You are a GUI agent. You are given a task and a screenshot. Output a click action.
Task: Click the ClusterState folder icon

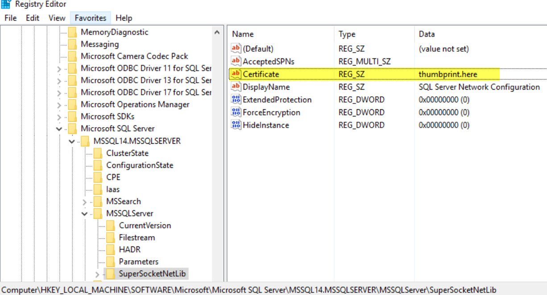click(x=98, y=153)
